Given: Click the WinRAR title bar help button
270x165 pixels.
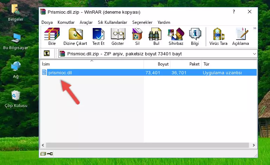Looking at the screenshot, I should [x=234, y=12].
